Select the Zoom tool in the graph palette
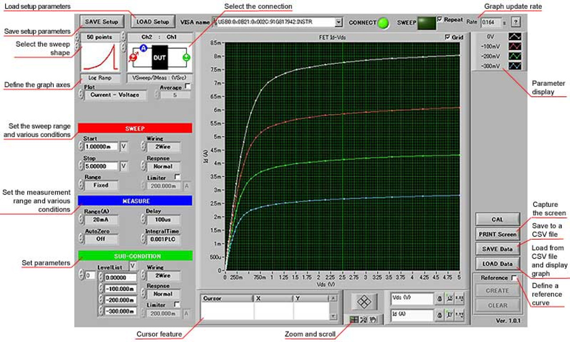570x342 pixels. click(x=363, y=319)
